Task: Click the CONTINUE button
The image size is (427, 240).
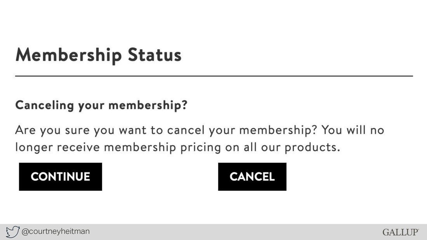Action: 60,177
